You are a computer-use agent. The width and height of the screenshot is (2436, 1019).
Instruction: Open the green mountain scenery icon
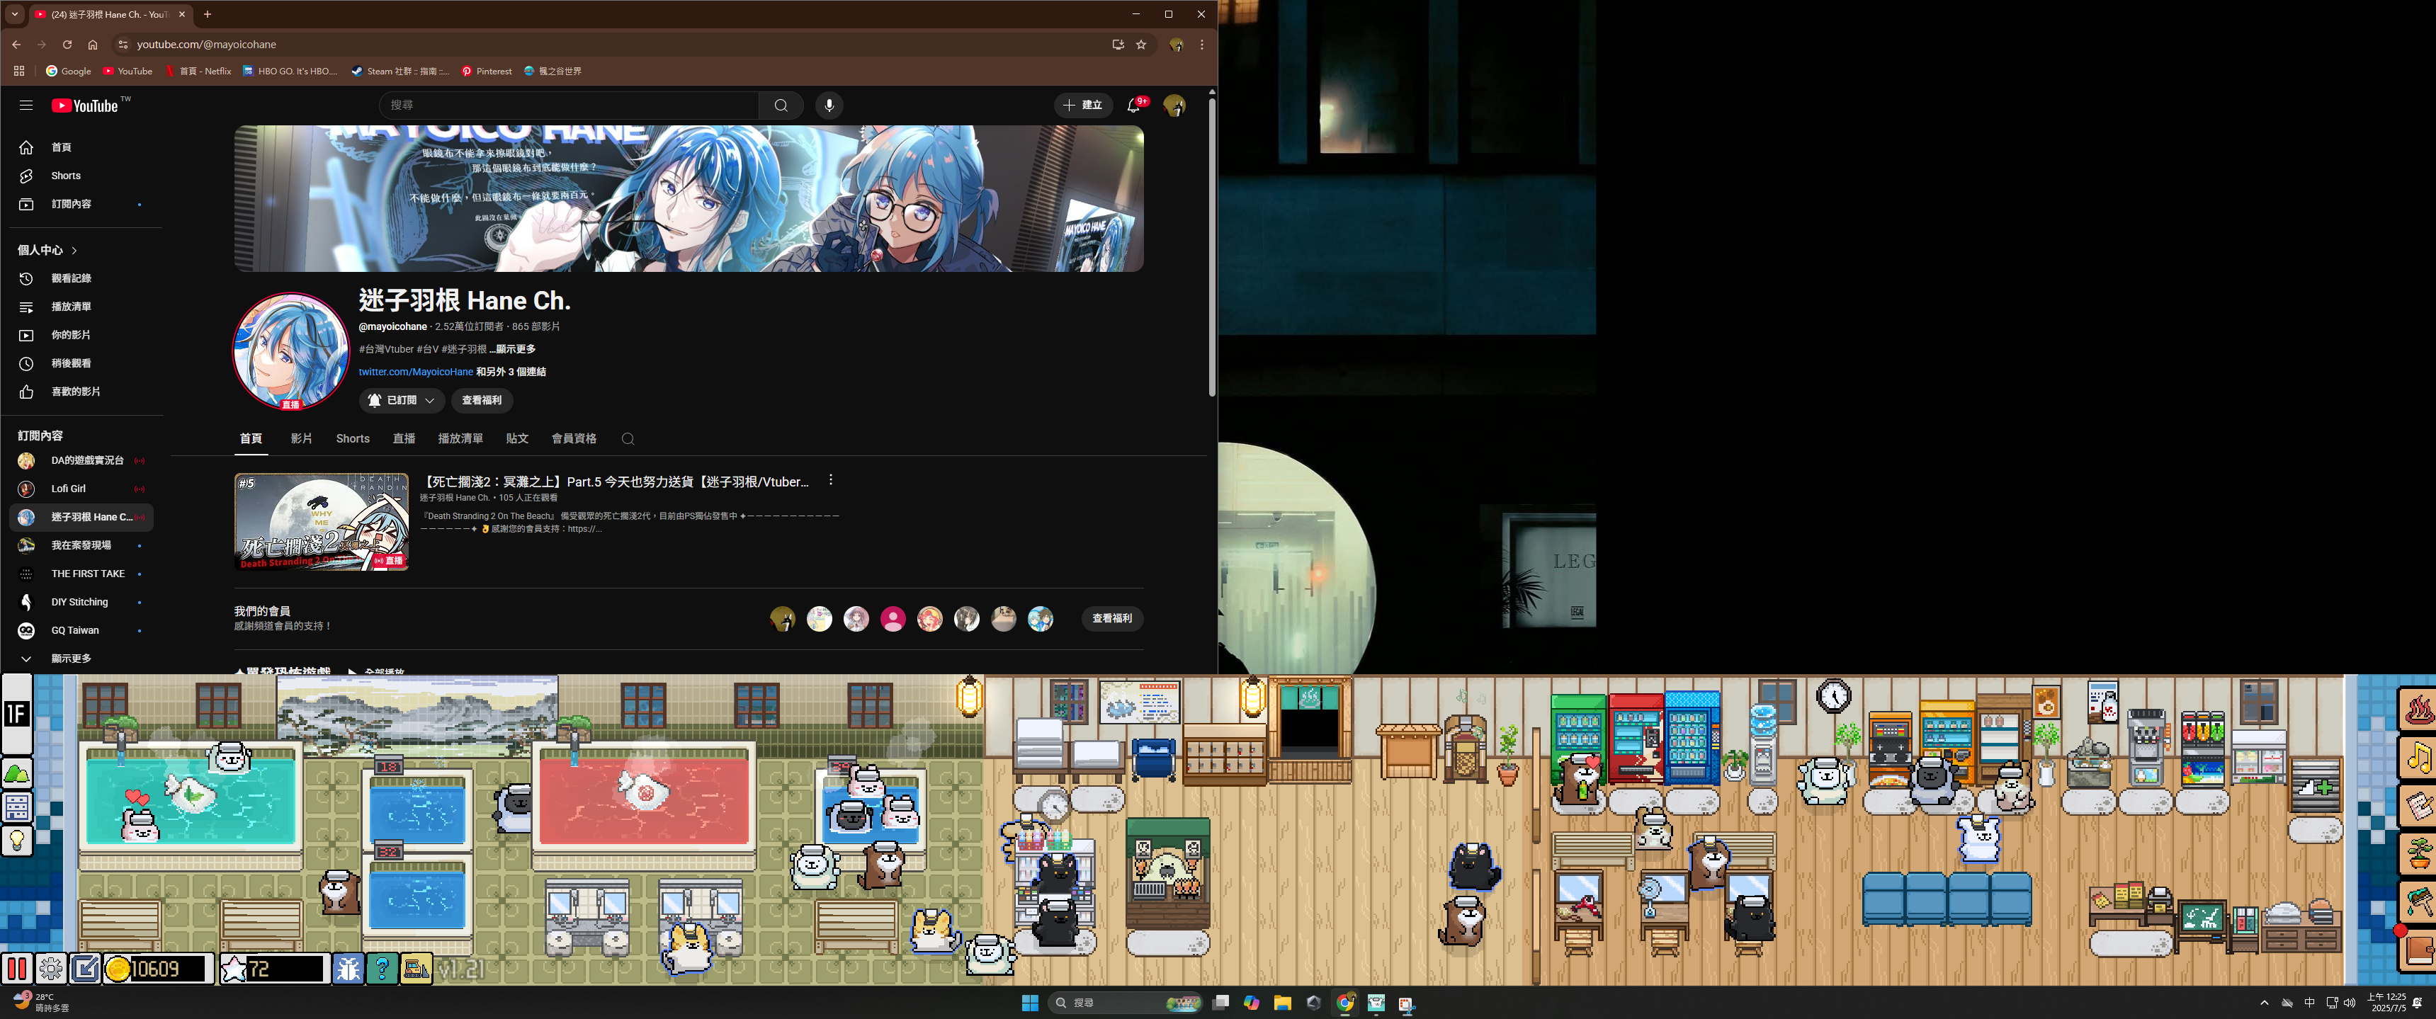point(17,774)
